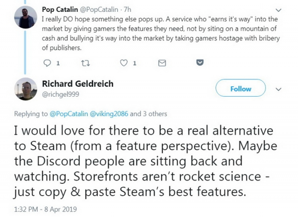Click Pop Catalin's tweet text to expand it
This screenshot has height=217, width=298.
164,32
